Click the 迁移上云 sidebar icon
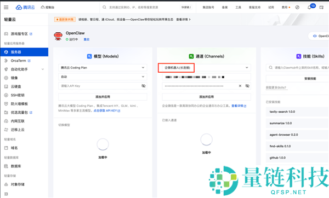This screenshot has height=198, width=329. 6,130
